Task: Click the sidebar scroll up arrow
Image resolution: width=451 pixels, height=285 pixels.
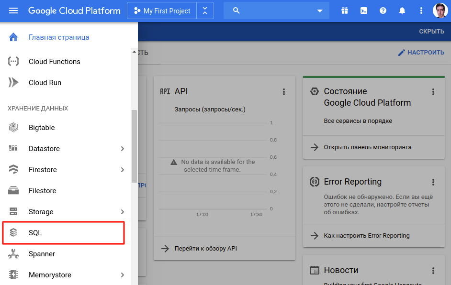Action: 134,52
